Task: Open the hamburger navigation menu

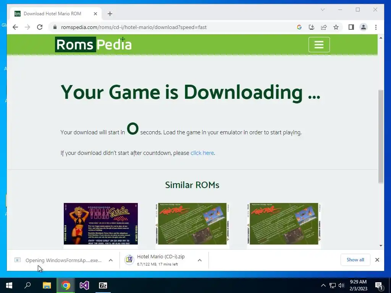Action: 319,45
